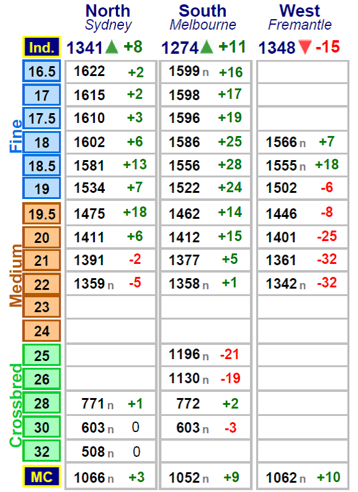The height and width of the screenshot is (492, 358).
Task: Click the green up arrow beside South 1274
Action: coord(207,47)
